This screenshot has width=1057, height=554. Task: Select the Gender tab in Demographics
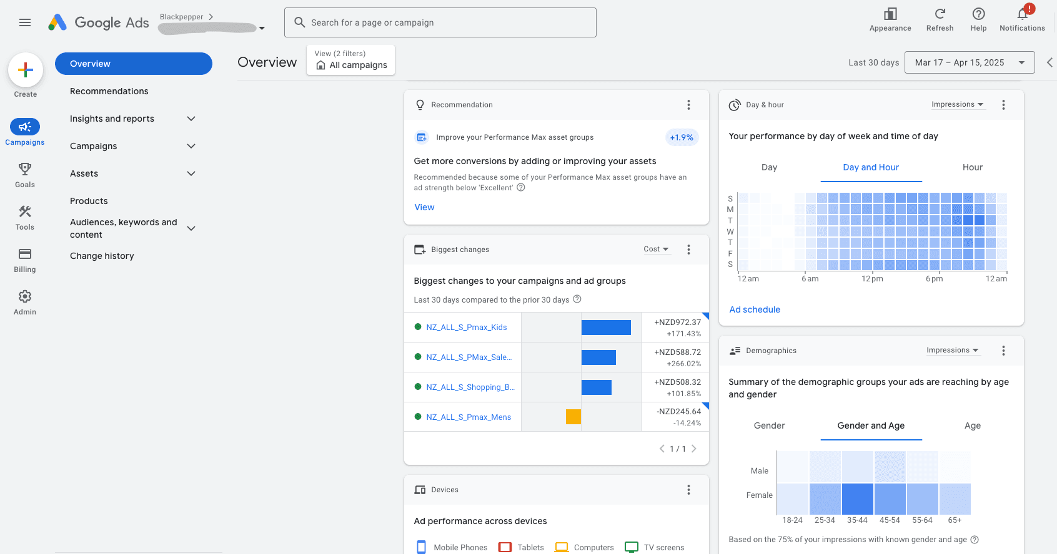pyautogui.click(x=769, y=425)
